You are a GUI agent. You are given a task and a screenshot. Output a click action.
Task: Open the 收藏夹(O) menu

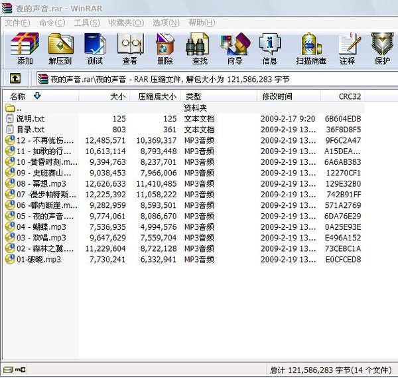click(x=126, y=23)
